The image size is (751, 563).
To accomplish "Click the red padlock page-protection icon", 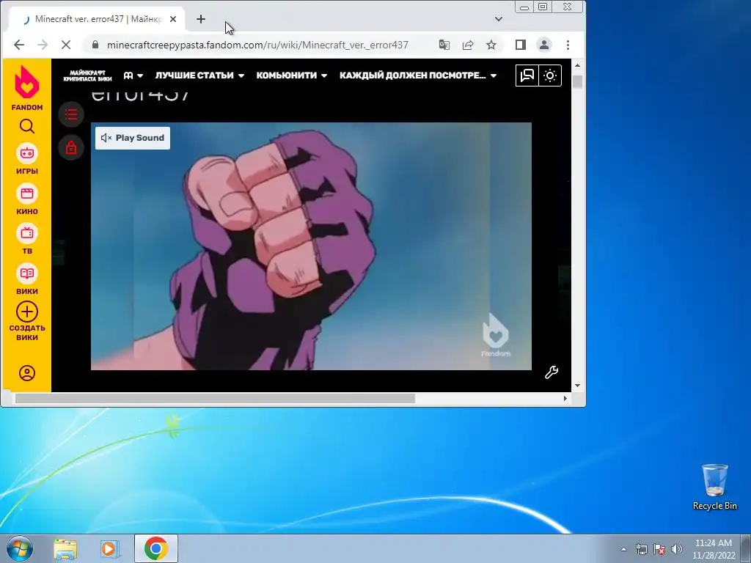I will [x=71, y=147].
